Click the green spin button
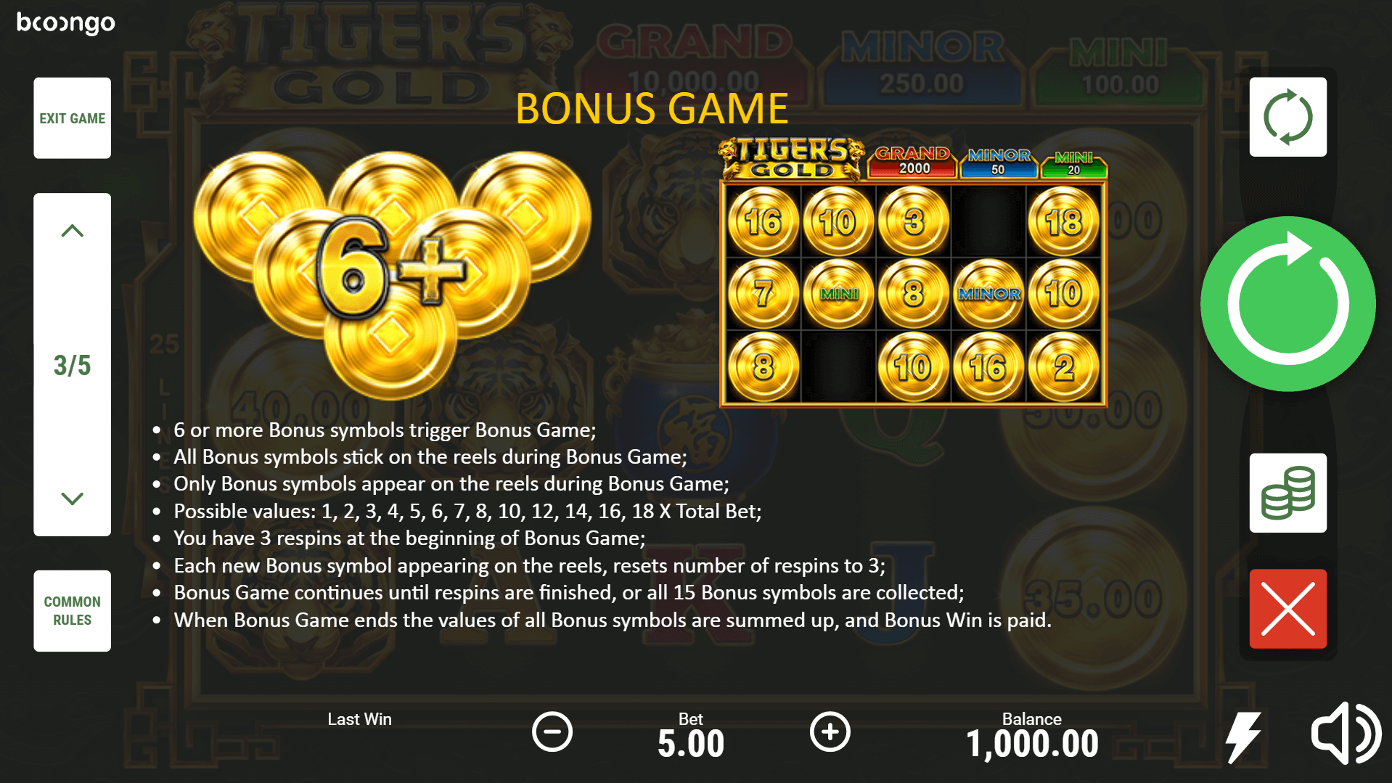 click(1287, 303)
